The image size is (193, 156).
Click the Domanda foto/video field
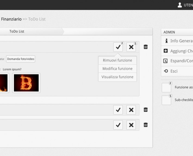point(21,59)
